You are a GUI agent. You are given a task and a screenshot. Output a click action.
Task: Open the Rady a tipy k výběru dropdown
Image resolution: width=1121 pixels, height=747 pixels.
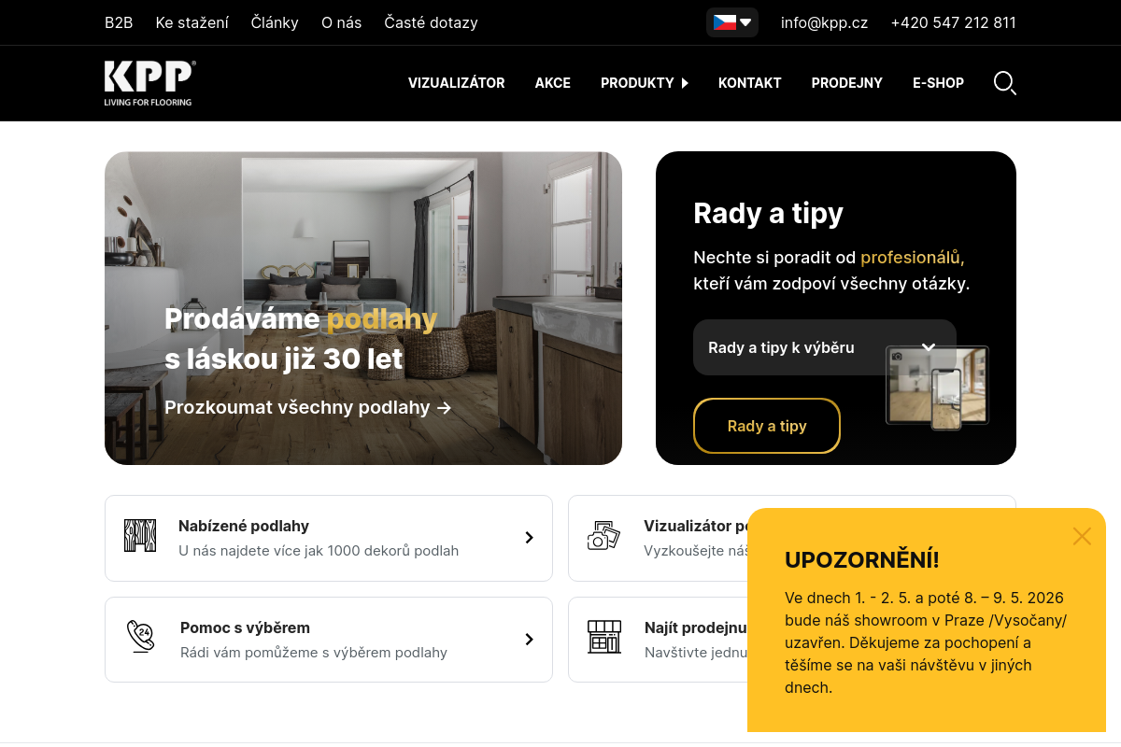(825, 347)
